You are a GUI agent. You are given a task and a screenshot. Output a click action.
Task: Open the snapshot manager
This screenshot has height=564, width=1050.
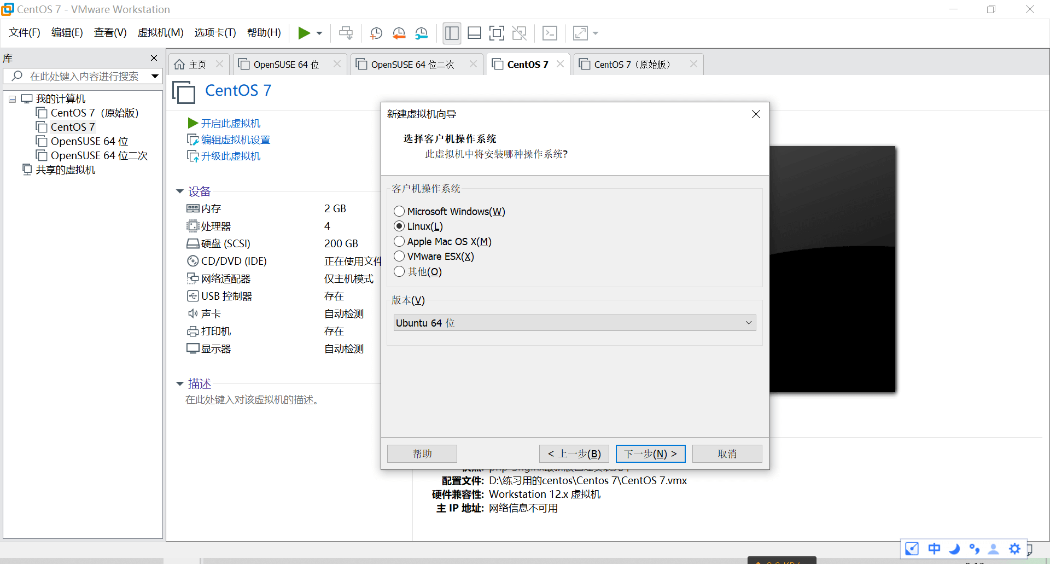click(x=422, y=33)
